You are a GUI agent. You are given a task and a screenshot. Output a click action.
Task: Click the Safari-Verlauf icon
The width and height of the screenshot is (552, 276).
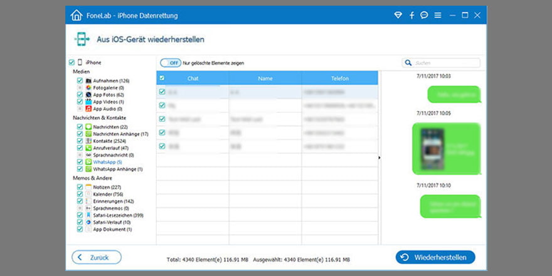click(x=88, y=222)
